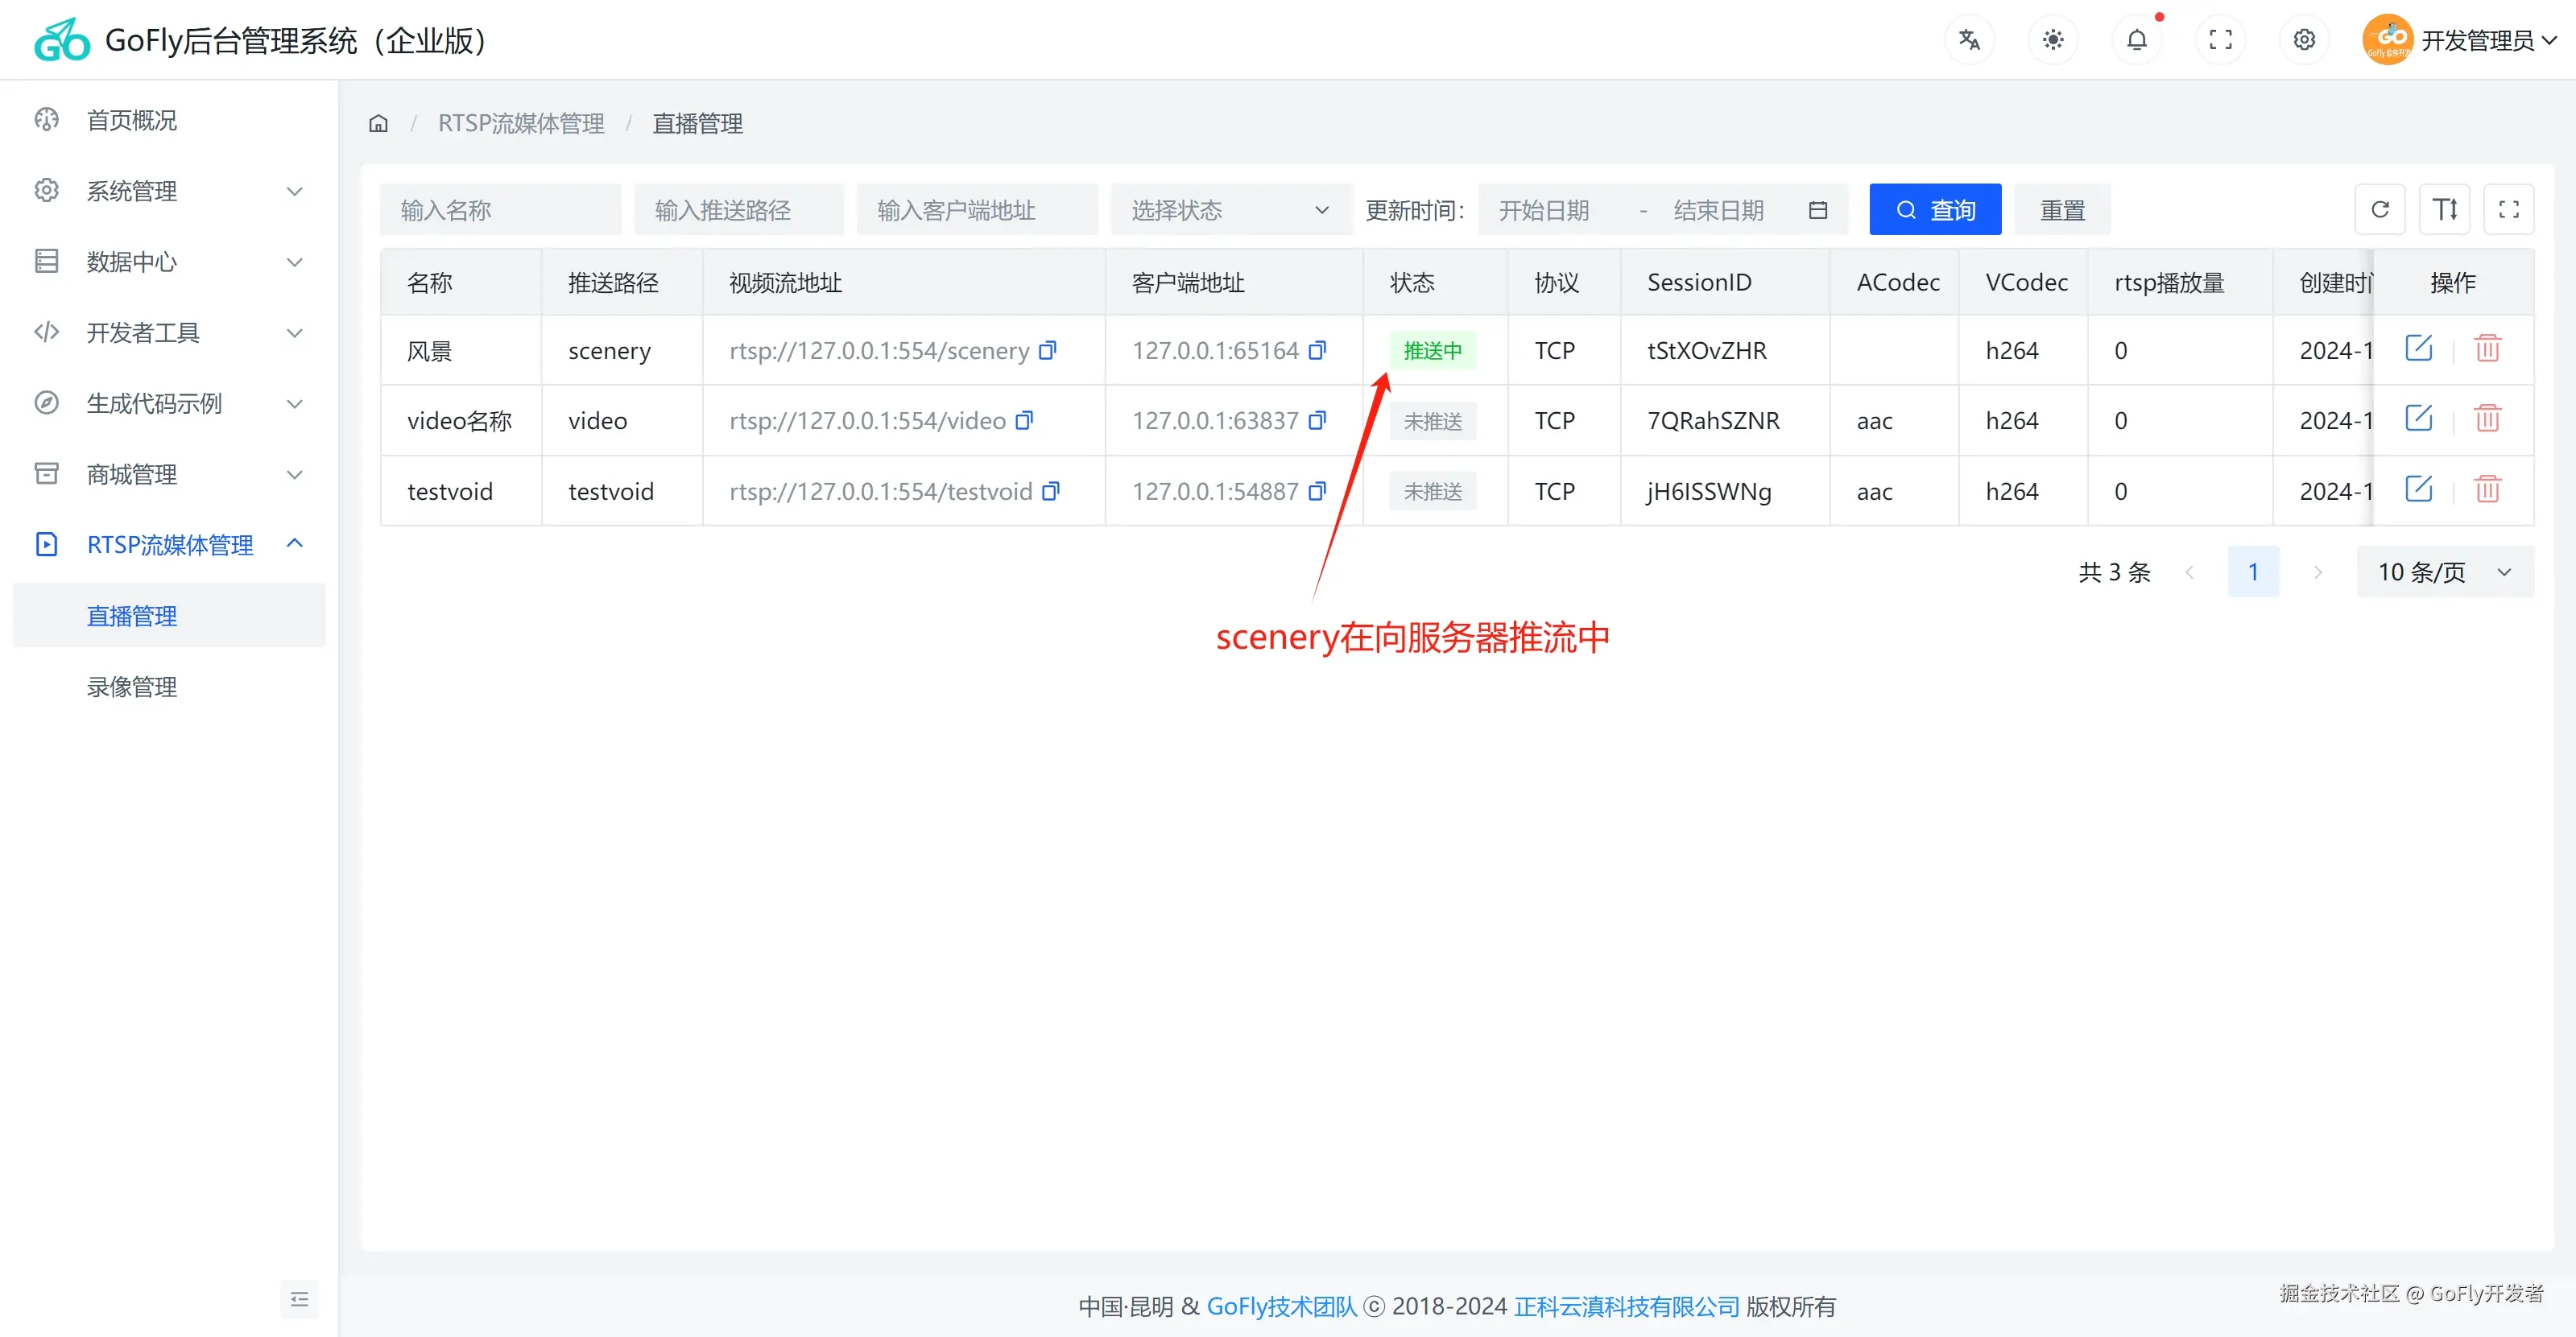Expand the 系统管理 sidebar menu
2576x1337 pixels.
(168, 191)
